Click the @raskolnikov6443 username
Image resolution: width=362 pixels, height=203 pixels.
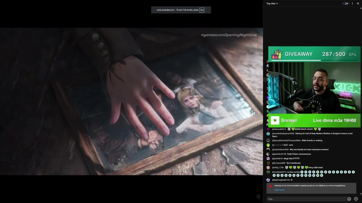coord(280,149)
